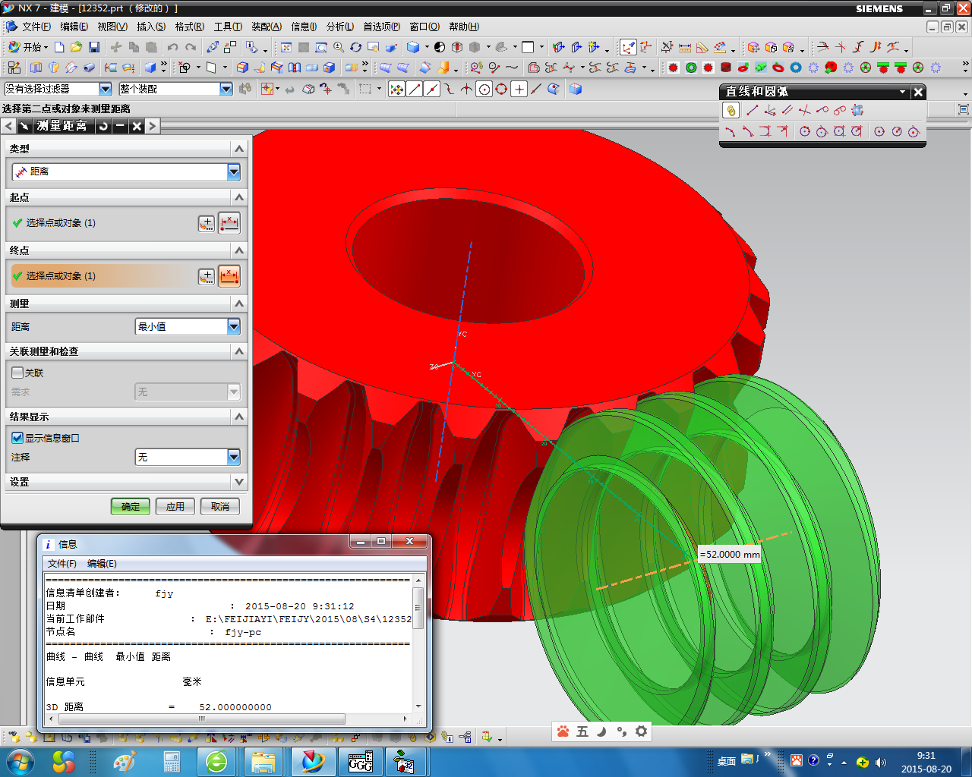Collapse the 起点 section
Image resolution: width=972 pixels, height=777 pixels.
click(239, 197)
